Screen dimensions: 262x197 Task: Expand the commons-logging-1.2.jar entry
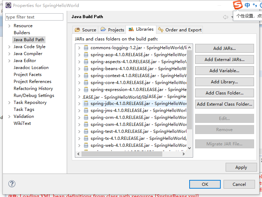tap(79, 48)
